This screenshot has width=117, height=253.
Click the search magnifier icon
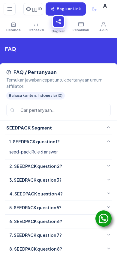click(x=12, y=110)
